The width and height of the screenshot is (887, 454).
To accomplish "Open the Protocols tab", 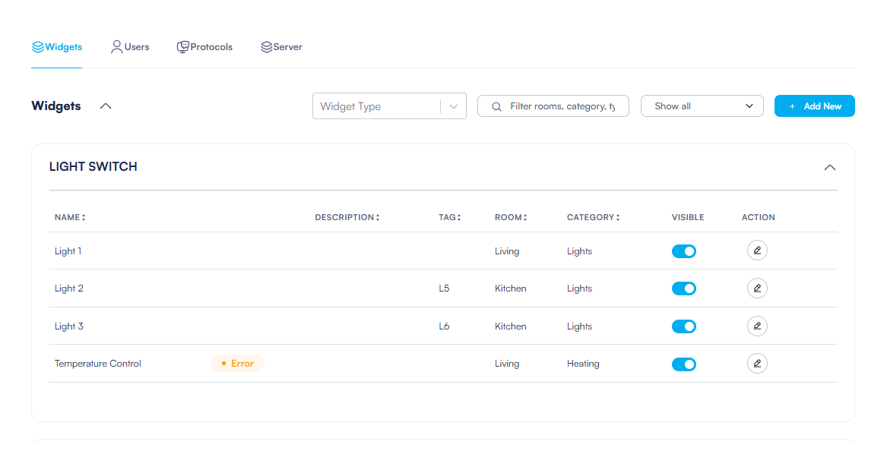I will (204, 47).
